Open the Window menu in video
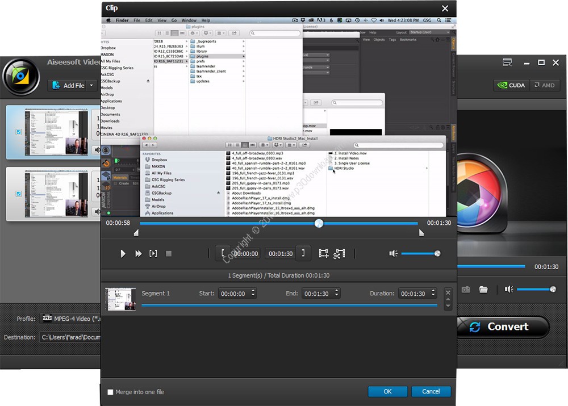 pos(189,20)
